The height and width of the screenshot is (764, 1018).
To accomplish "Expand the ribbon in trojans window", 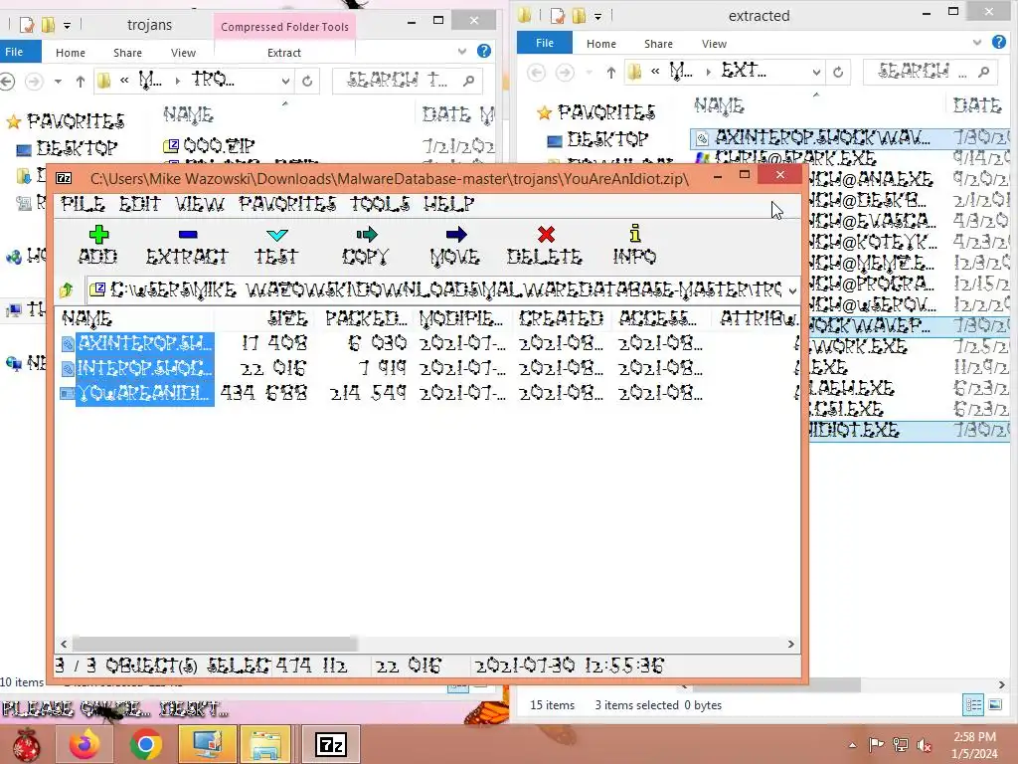I will coord(462,52).
